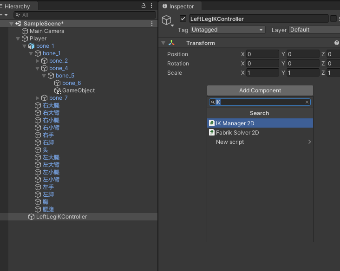Edit the LeftLegIKController name field
Screen dimensions: 340x271
(x=259, y=19)
